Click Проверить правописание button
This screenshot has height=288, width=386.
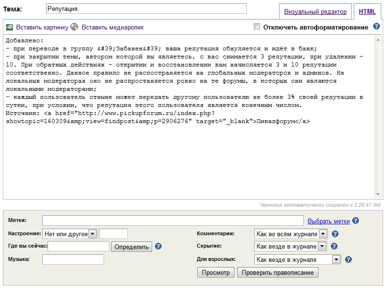click(x=278, y=272)
